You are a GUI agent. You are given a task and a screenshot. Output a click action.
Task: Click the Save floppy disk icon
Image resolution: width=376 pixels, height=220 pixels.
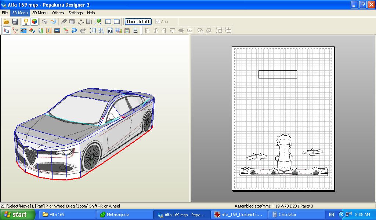[15, 22]
